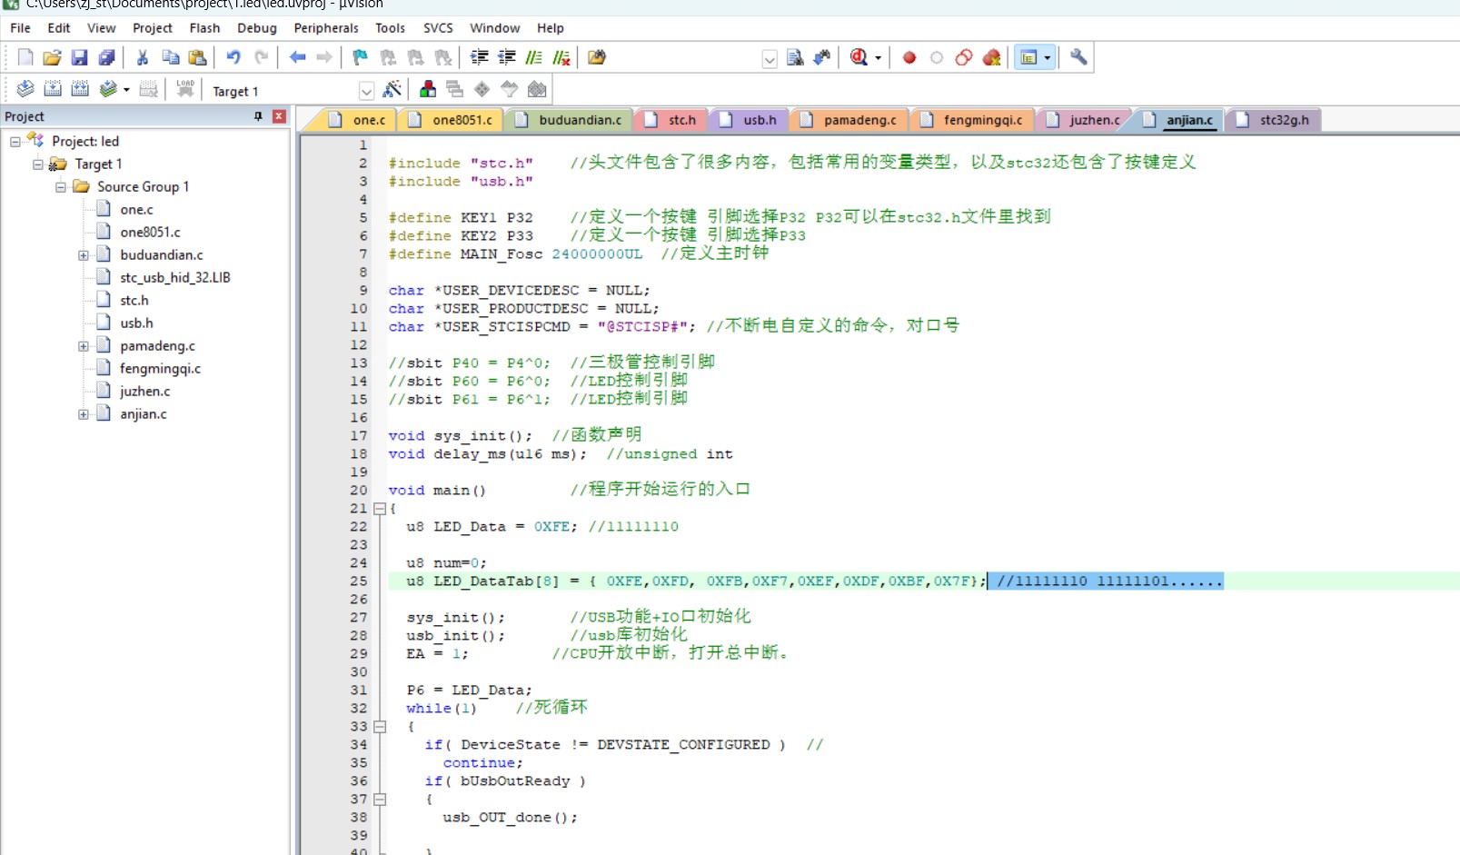
Task: Open window layout dropdown arrow
Action: coord(1048,58)
